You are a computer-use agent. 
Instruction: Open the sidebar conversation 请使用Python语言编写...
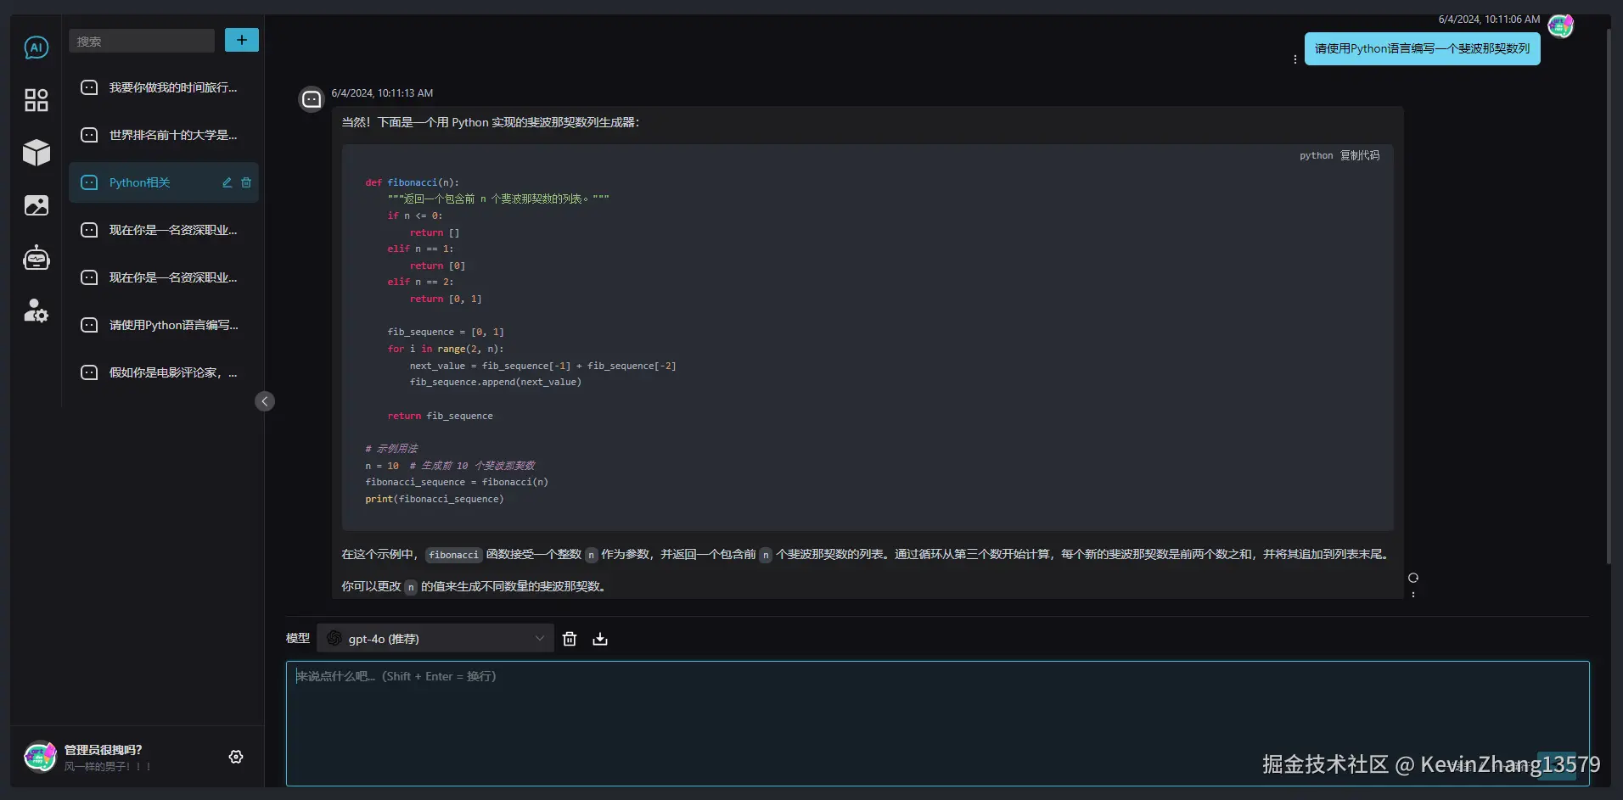[x=164, y=325]
